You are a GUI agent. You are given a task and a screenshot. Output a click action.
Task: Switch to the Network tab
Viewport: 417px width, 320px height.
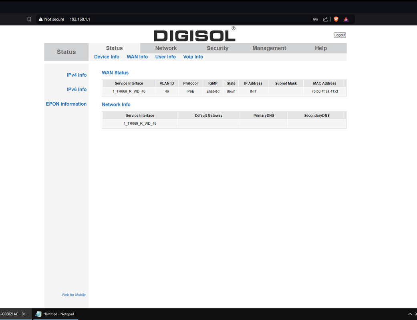[166, 48]
